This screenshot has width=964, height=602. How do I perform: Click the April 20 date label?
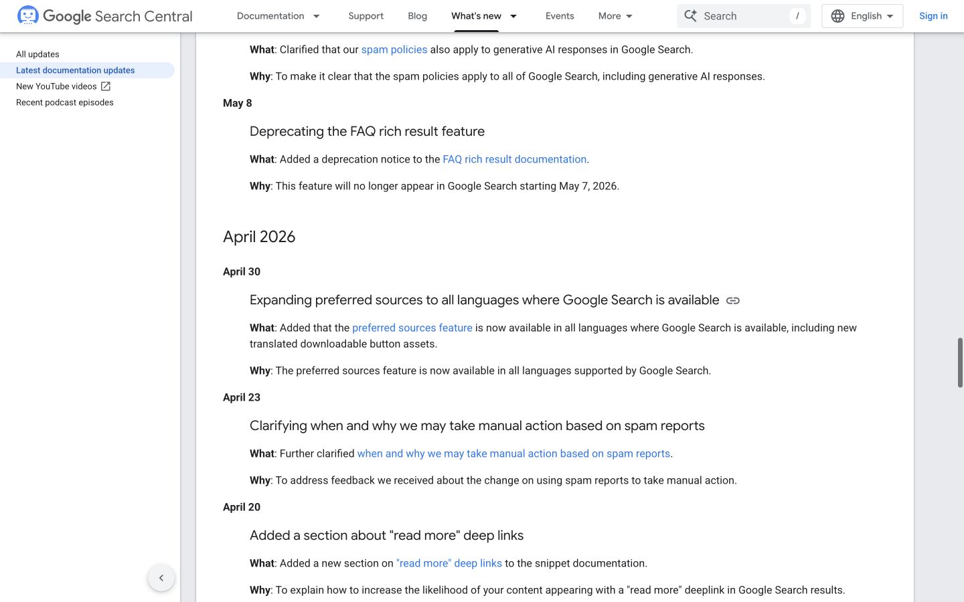click(242, 507)
